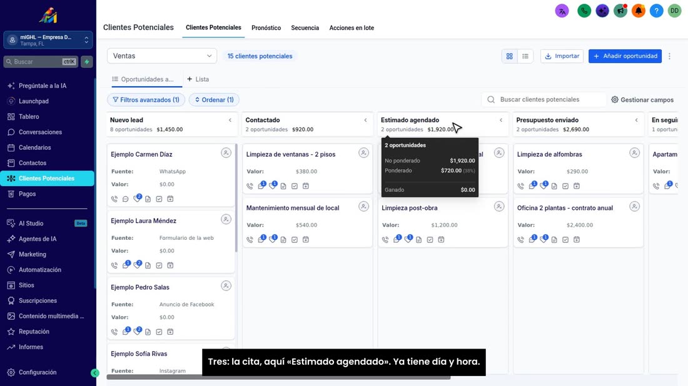
Task: Click the Buscar clientes potenciales field
Action: point(544,99)
